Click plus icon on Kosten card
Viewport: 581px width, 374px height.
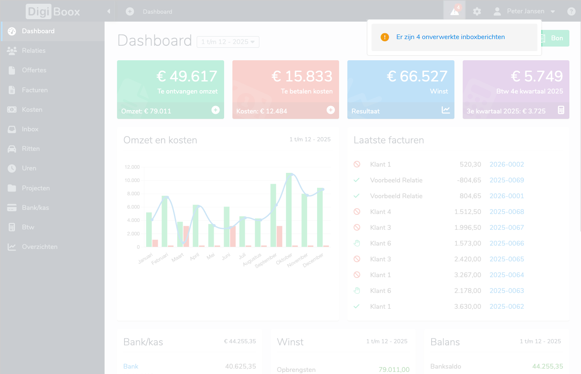point(331,110)
